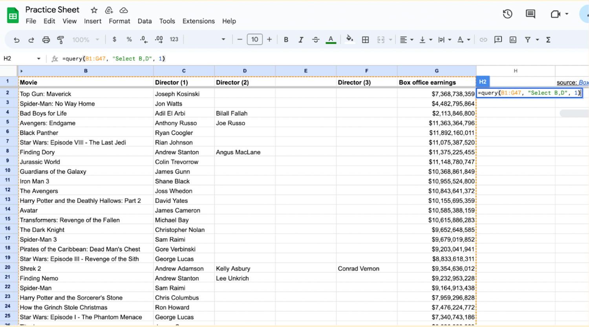
Task: Open more number formats 123 menu
Action: click(x=174, y=39)
